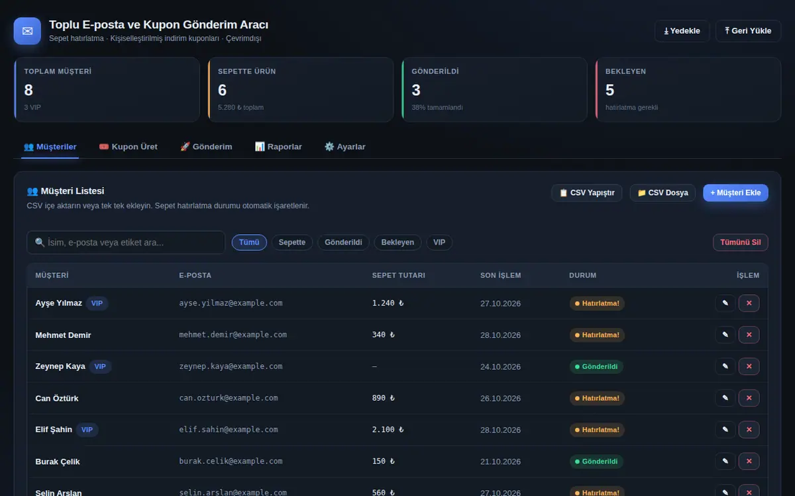Click the Geri Yükle restore button

tap(748, 31)
